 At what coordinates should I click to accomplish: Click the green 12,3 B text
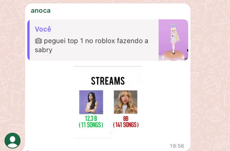(91, 118)
